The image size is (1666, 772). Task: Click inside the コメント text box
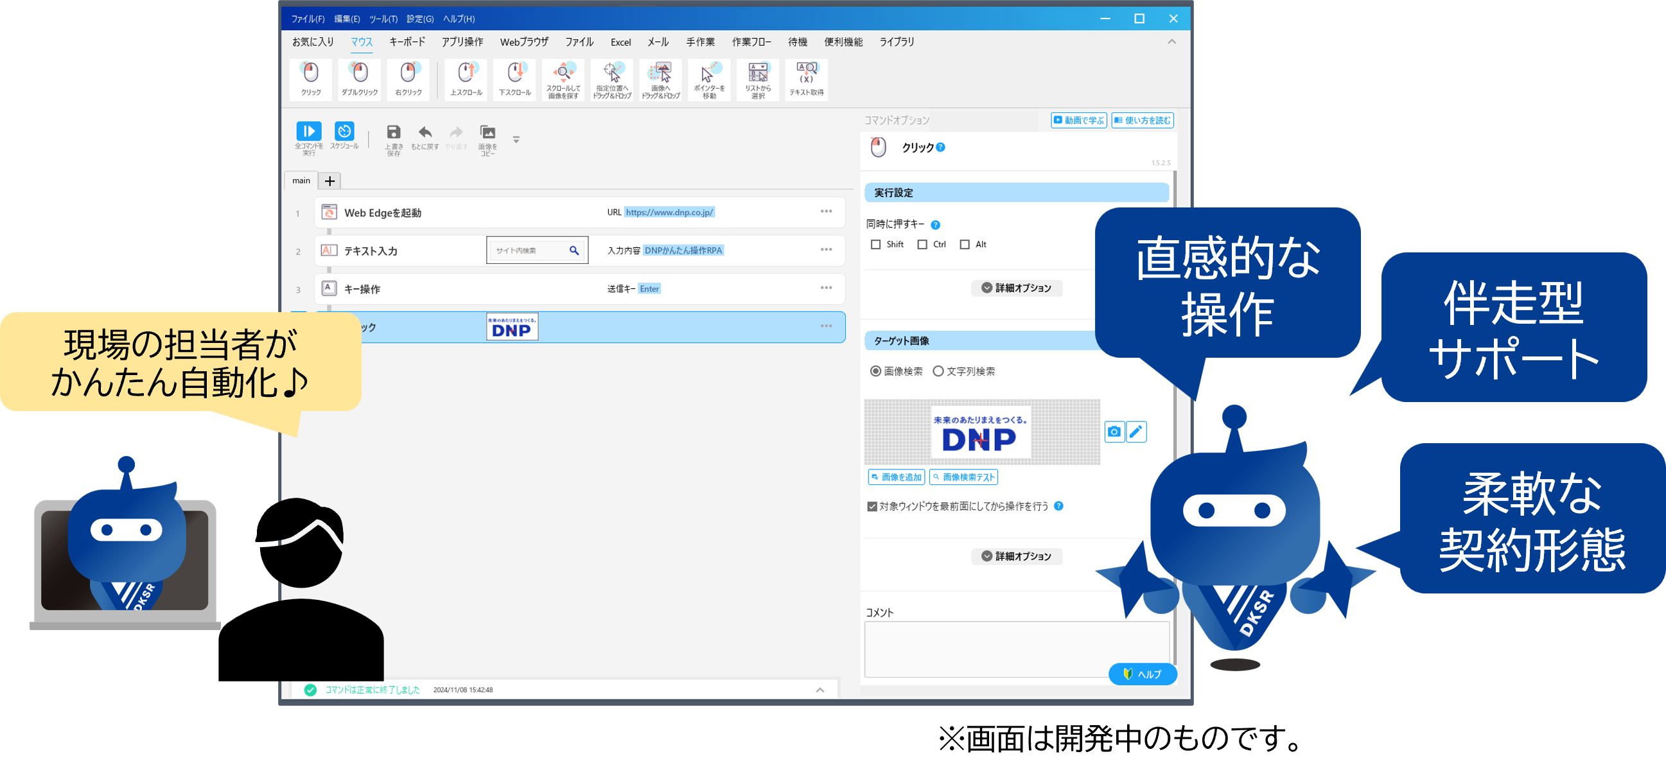tap(1015, 648)
